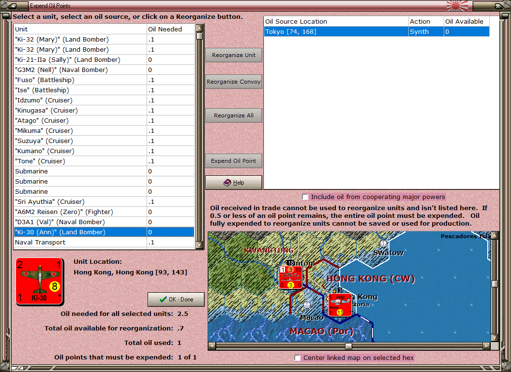The height and width of the screenshot is (372, 511).
Task: Click the Synth action cell for Tokyo
Action: point(426,31)
